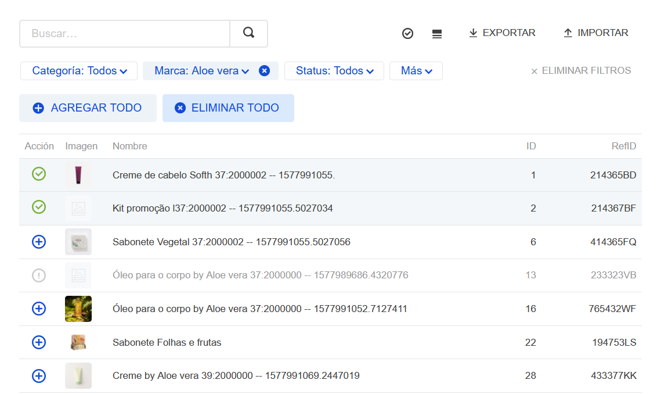Click the AGREGAR TODO button
Screen dimensions: 661x394
click(x=88, y=108)
